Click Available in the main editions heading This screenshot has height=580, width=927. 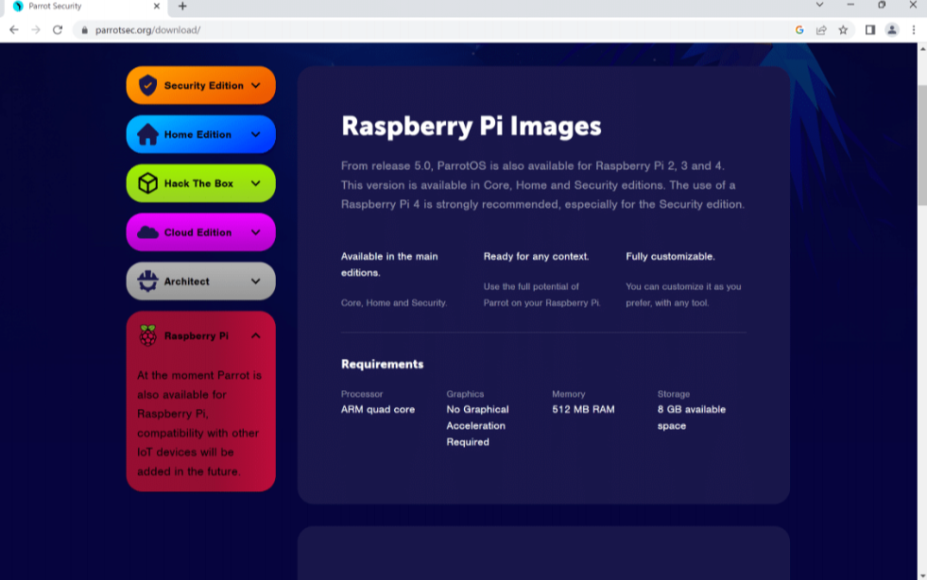click(389, 264)
